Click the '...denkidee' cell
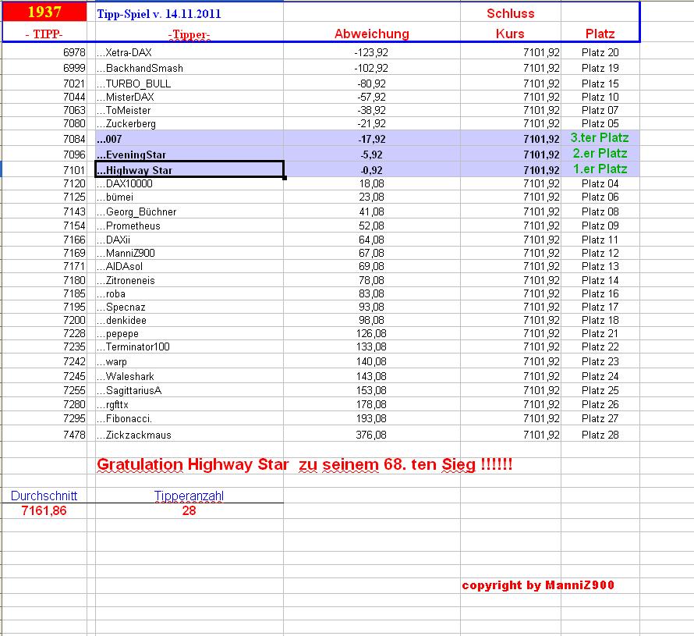 tap(189, 320)
